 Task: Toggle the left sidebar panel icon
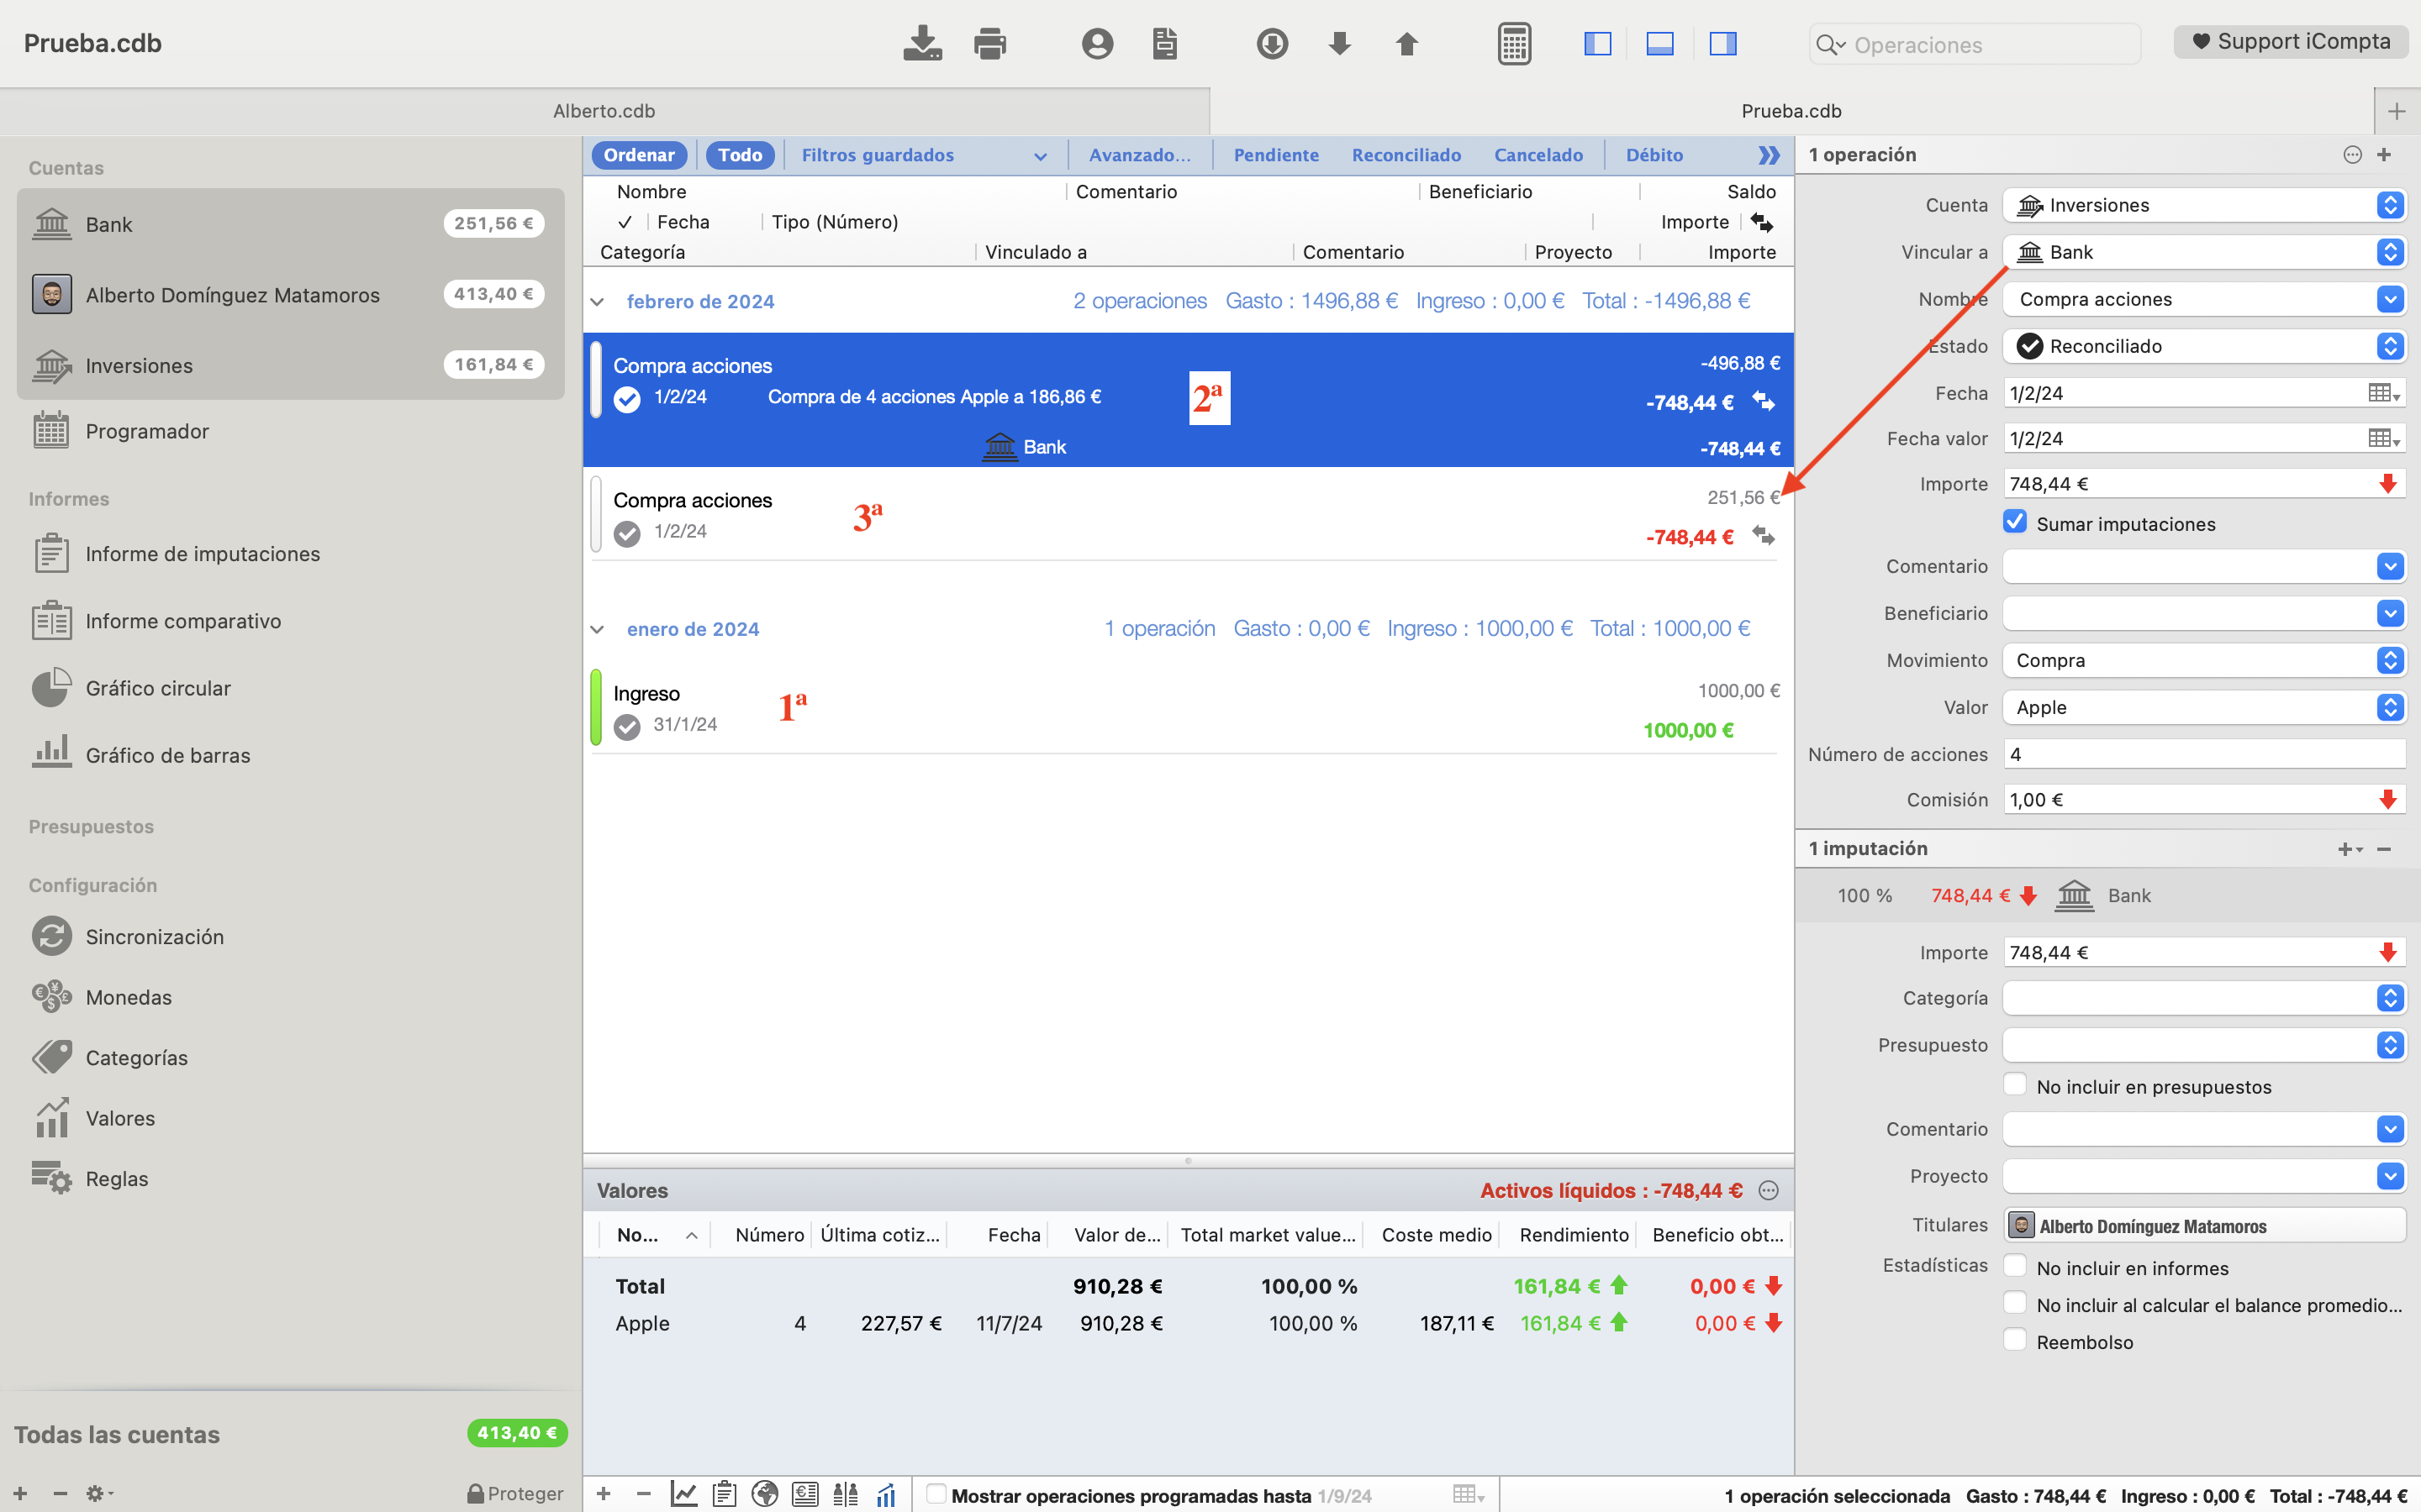pyautogui.click(x=1598, y=44)
